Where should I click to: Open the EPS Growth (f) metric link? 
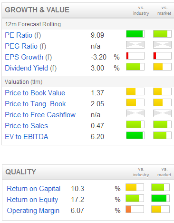click(x=29, y=57)
